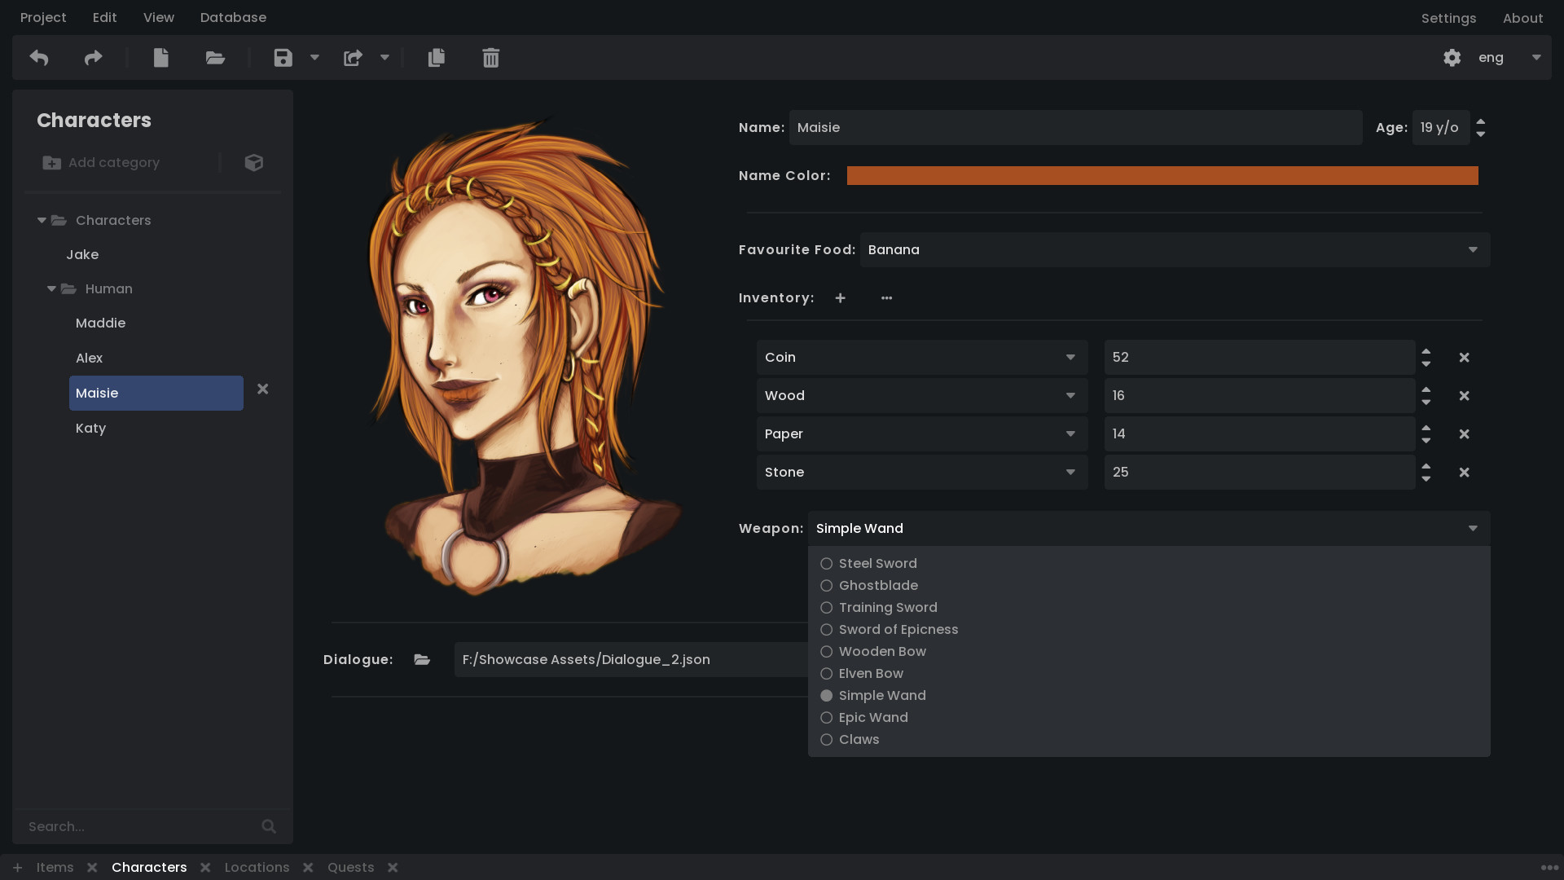Collapse the Human category in the tree
1564x880 pixels.
point(51,288)
